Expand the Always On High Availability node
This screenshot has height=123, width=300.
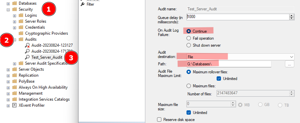coord(8,88)
